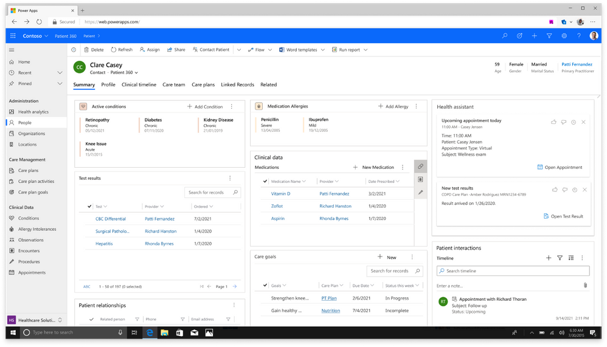
Task: Open the Word templates dropdown
Action: coord(322,49)
